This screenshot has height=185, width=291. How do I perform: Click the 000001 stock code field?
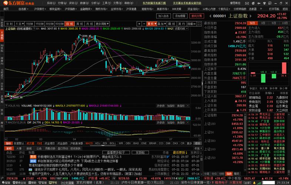click(x=219, y=16)
